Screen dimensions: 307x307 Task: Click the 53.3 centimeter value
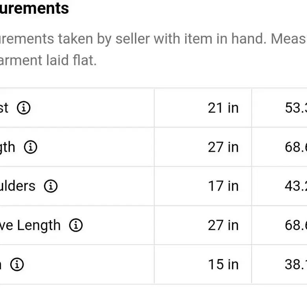pyautogui.click(x=296, y=108)
